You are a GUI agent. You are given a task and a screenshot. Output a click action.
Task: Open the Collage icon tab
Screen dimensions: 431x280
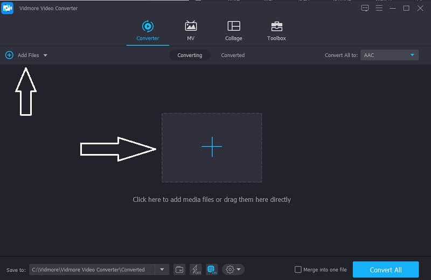pyautogui.click(x=233, y=31)
